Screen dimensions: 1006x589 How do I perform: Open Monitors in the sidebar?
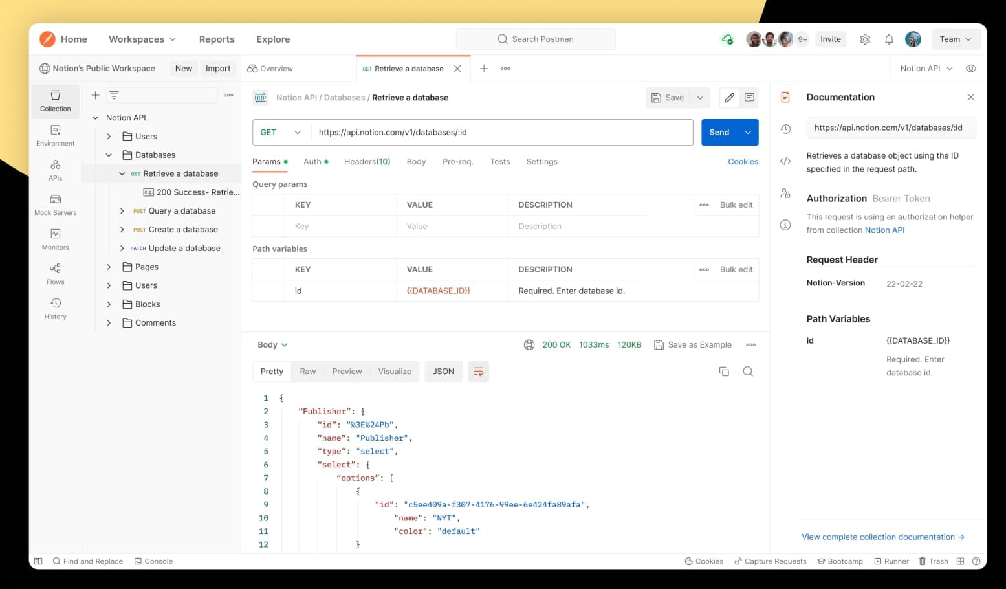[x=56, y=239]
